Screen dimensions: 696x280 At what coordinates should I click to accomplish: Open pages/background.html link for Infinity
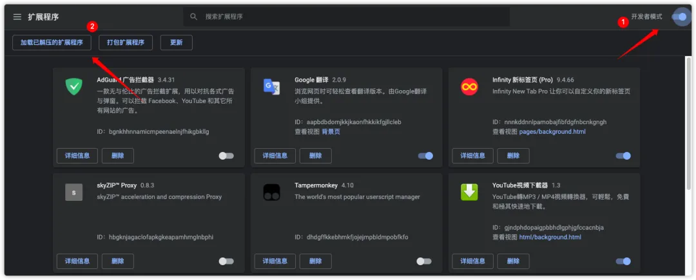pyautogui.click(x=552, y=131)
